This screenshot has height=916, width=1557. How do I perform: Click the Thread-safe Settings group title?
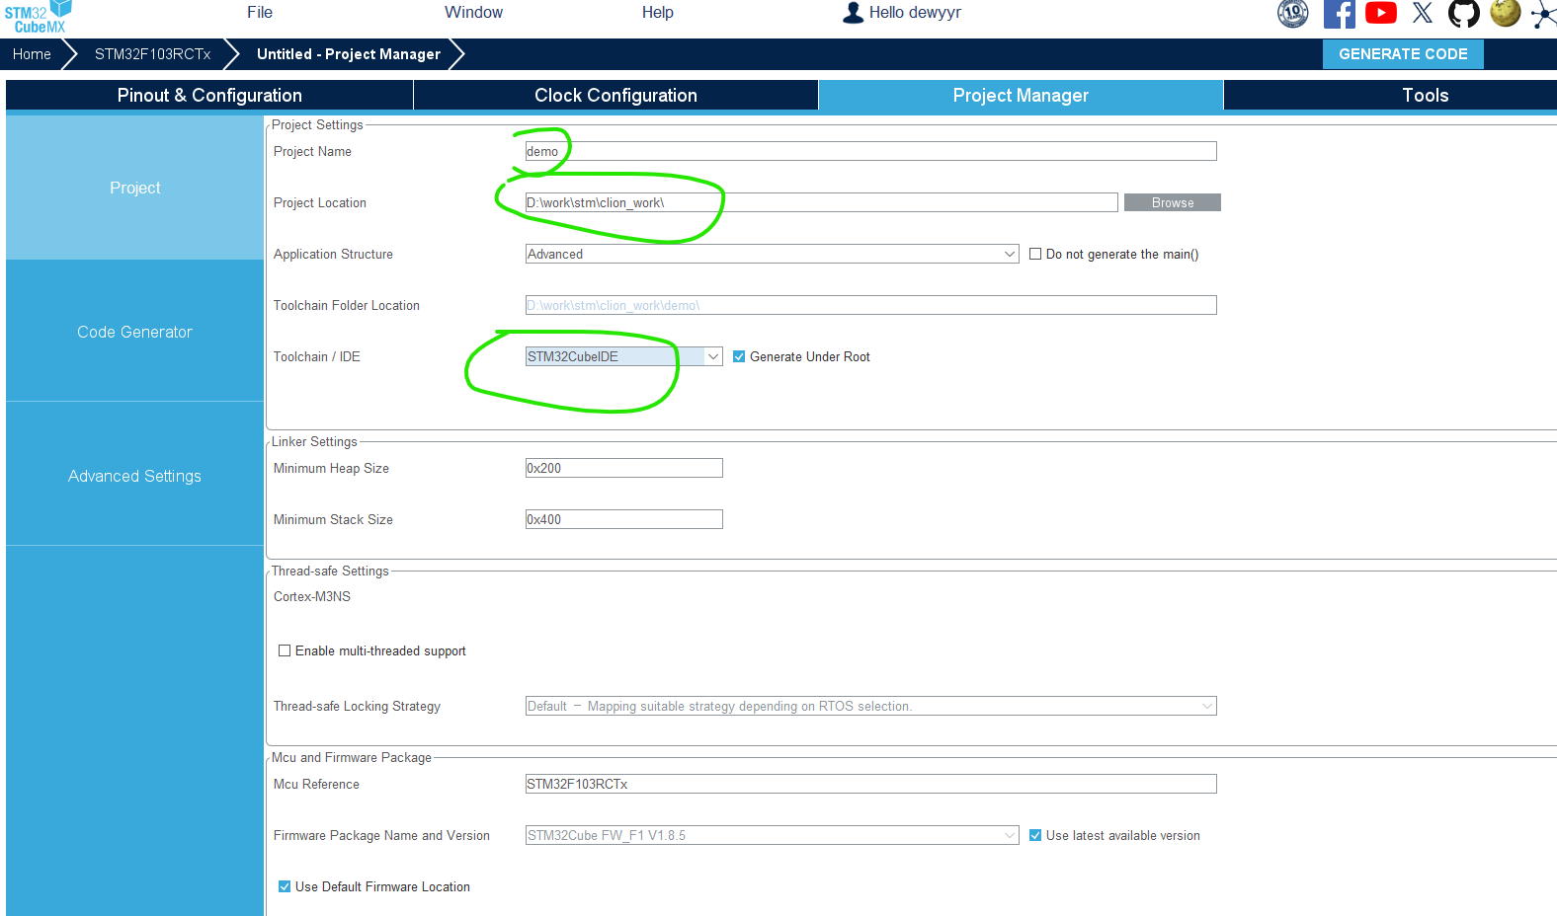point(330,571)
